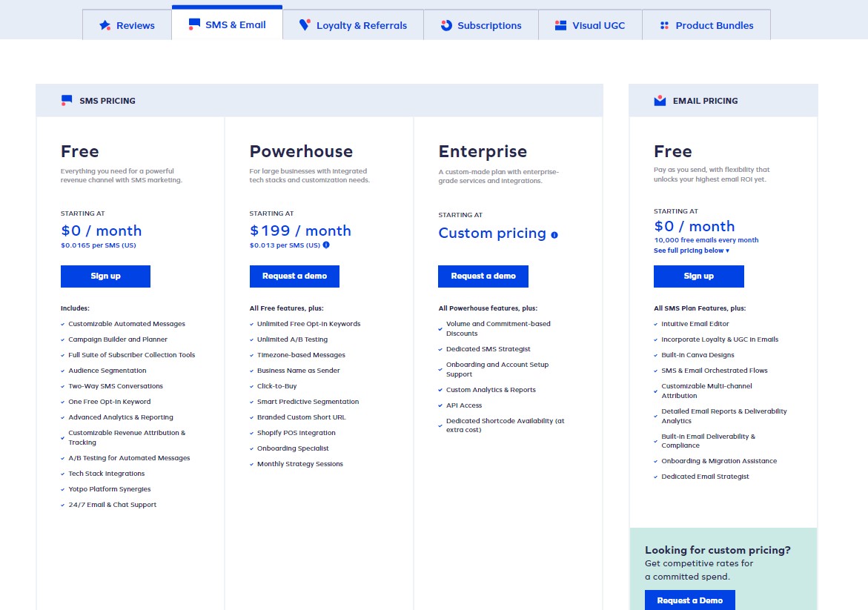Click Unlimited Free Opt-In Keywords feature
This screenshot has height=610, width=868.
309,324
